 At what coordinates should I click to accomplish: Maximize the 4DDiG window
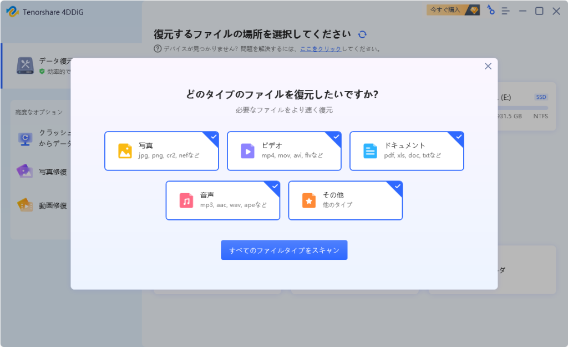click(x=539, y=11)
